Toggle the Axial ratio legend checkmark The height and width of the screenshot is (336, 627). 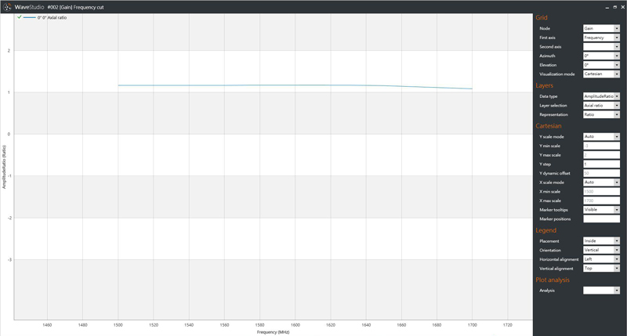(x=19, y=16)
